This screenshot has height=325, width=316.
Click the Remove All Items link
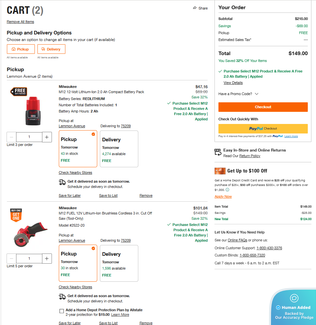point(20,22)
